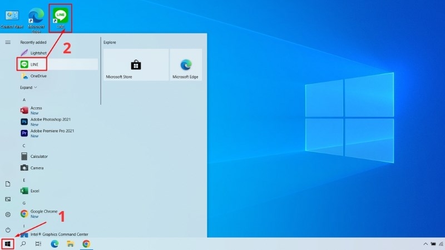445x250 pixels.
Task: Open OneDrive in Recently added
Action: (38, 76)
